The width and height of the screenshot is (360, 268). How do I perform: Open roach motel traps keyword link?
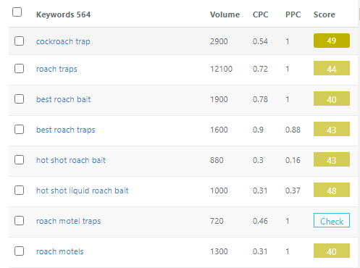tap(68, 221)
